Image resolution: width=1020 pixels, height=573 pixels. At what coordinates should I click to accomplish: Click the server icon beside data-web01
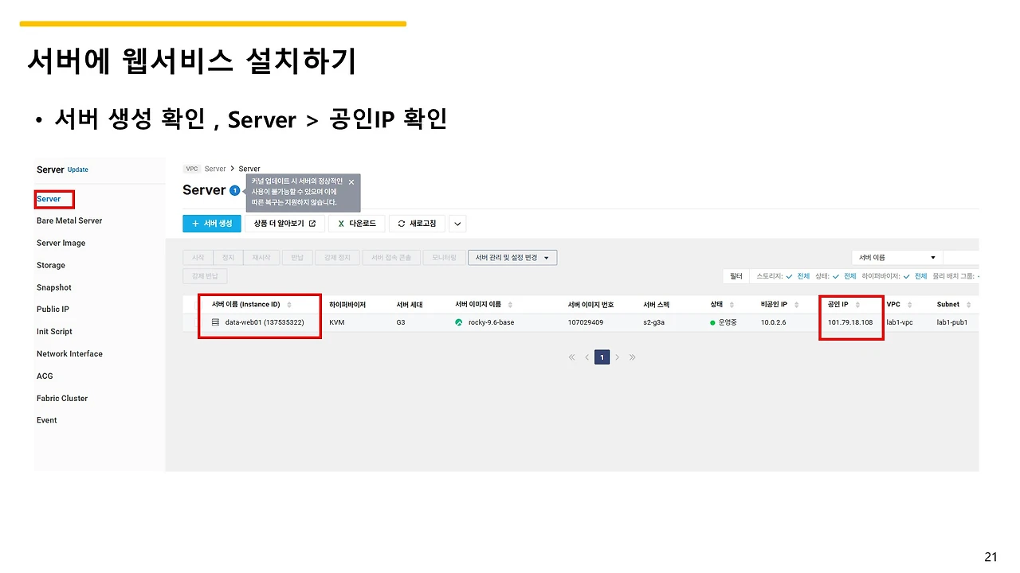pyautogui.click(x=215, y=322)
